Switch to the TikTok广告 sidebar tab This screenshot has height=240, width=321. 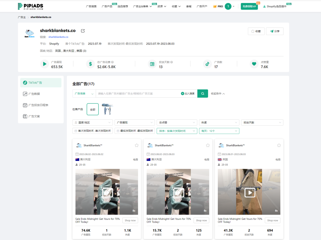point(41,83)
